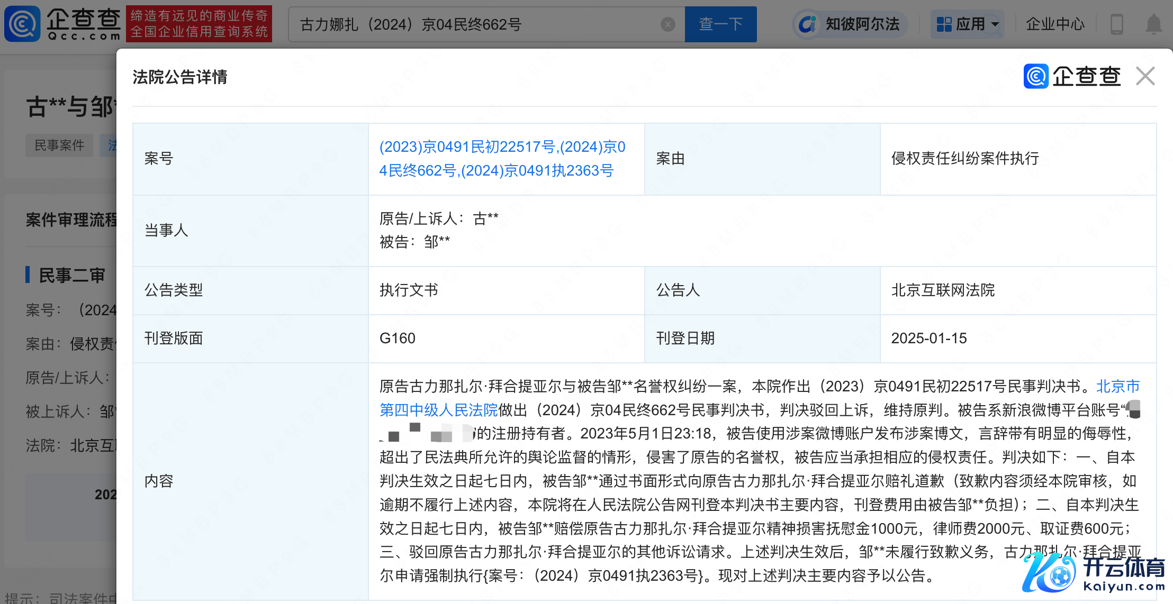
Task: Open 企业中心 menu item
Action: 1055,24
